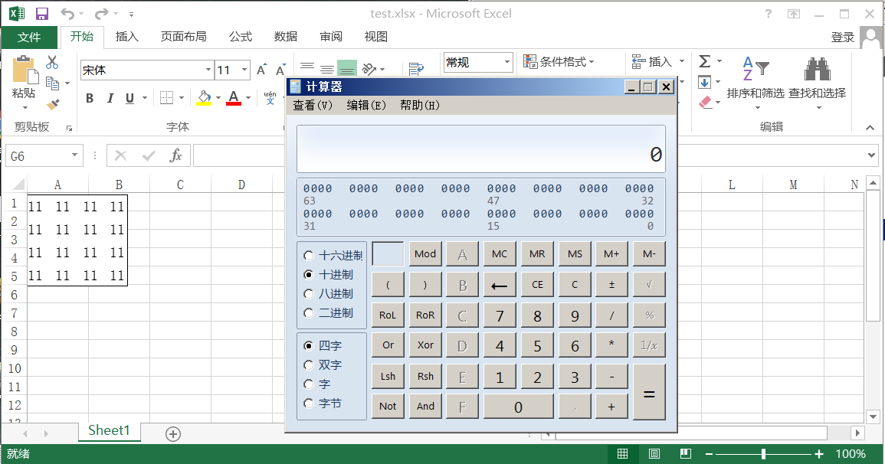The width and height of the screenshot is (885, 464).
Task: Select Word (字) radio button
Action: tap(308, 384)
